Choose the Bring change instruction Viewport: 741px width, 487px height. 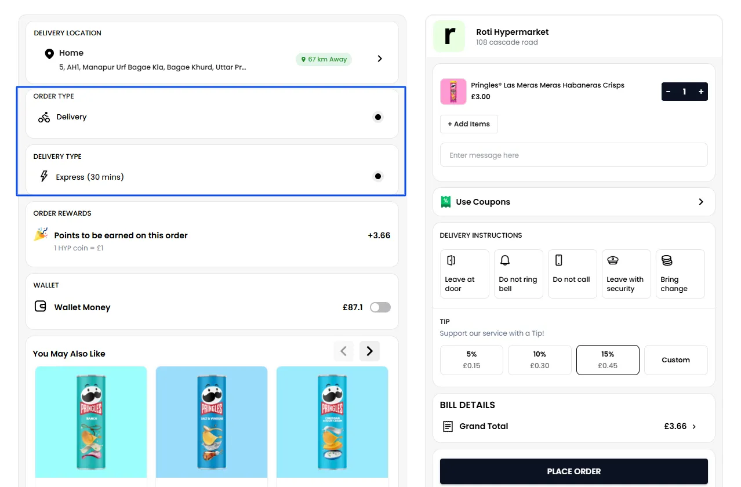point(680,274)
